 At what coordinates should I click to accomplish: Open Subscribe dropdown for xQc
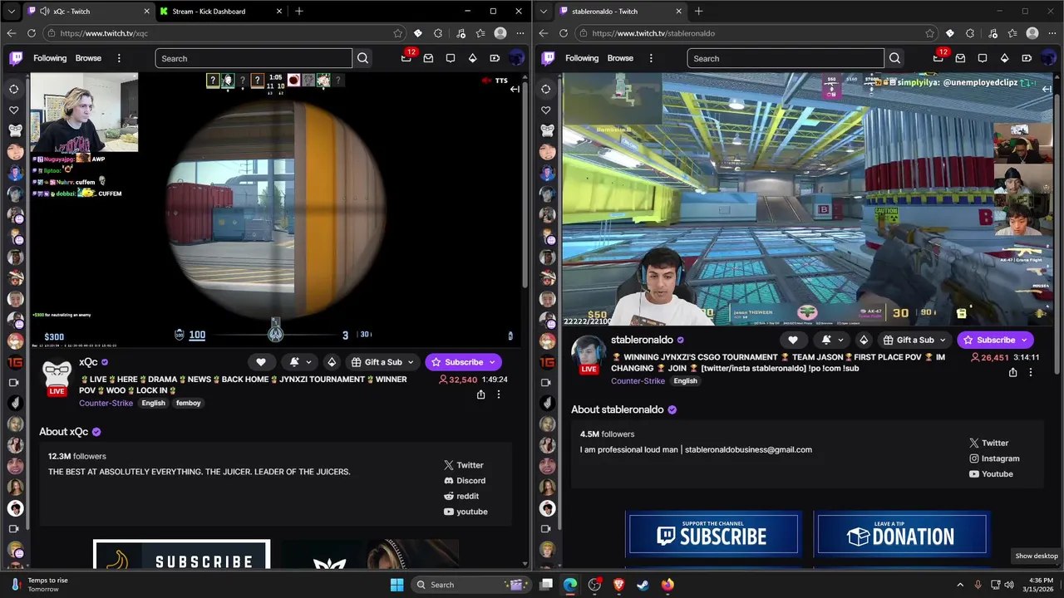click(x=491, y=362)
